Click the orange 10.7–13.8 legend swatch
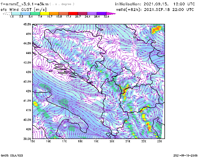 pos(54,13)
